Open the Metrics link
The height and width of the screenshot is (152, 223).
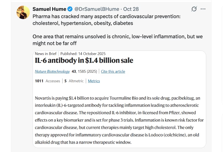94,81
